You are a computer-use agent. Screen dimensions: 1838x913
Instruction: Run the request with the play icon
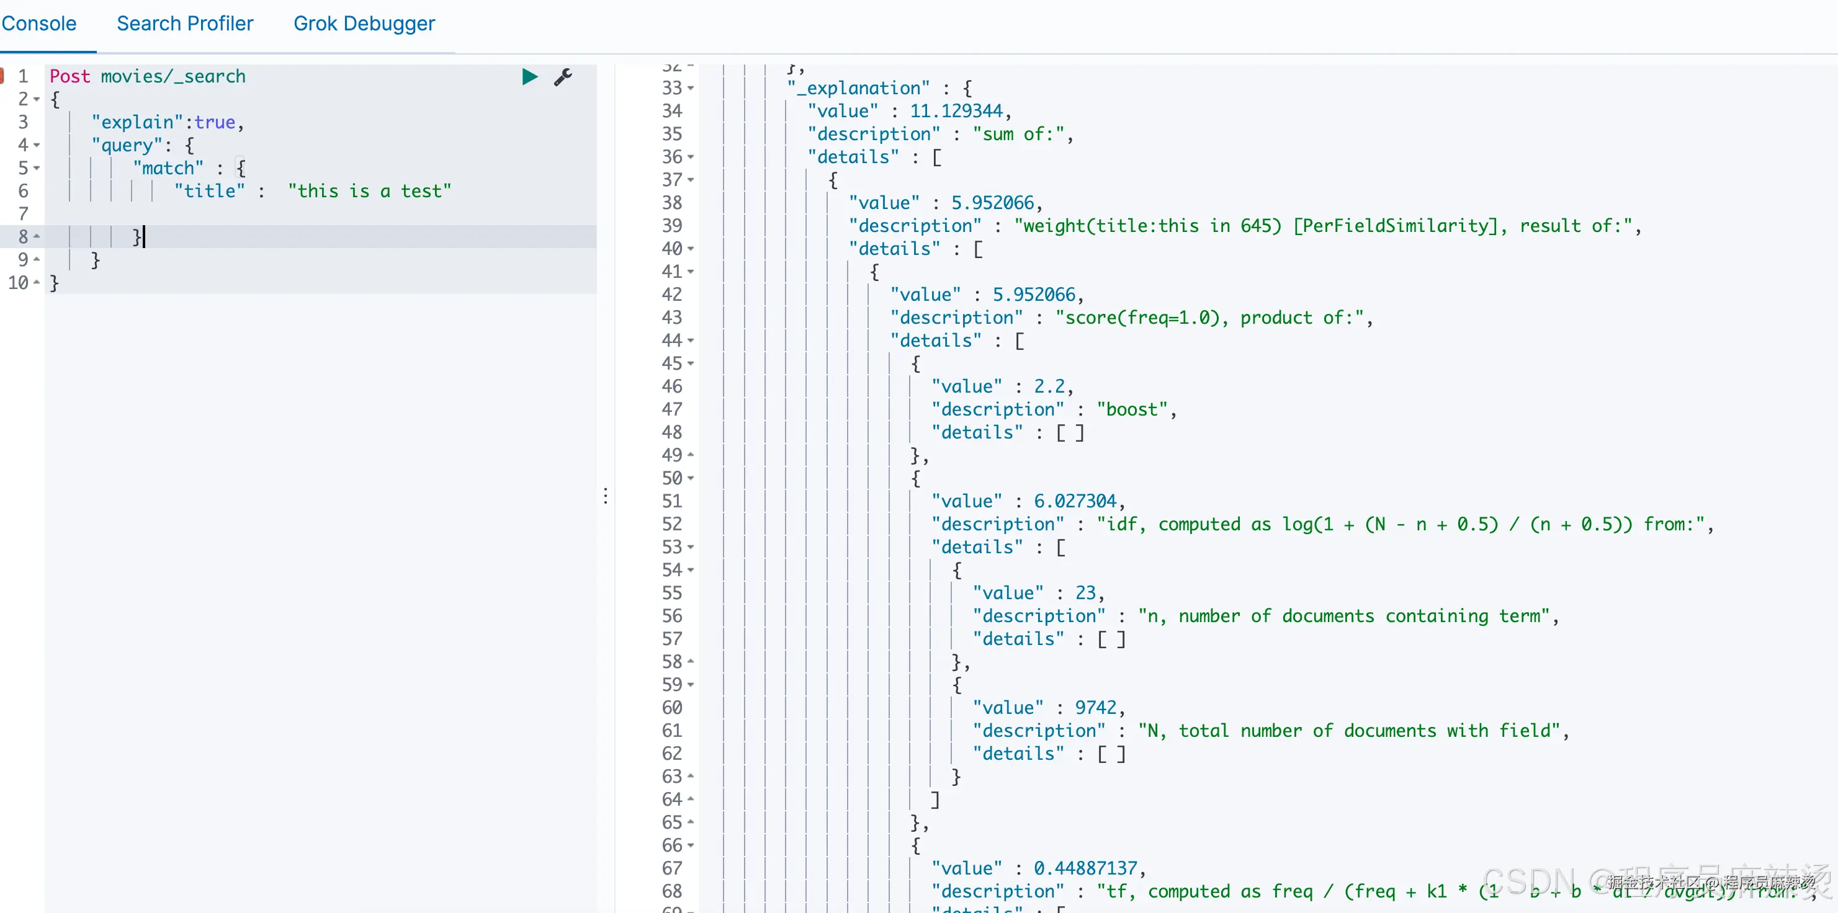[x=529, y=77]
